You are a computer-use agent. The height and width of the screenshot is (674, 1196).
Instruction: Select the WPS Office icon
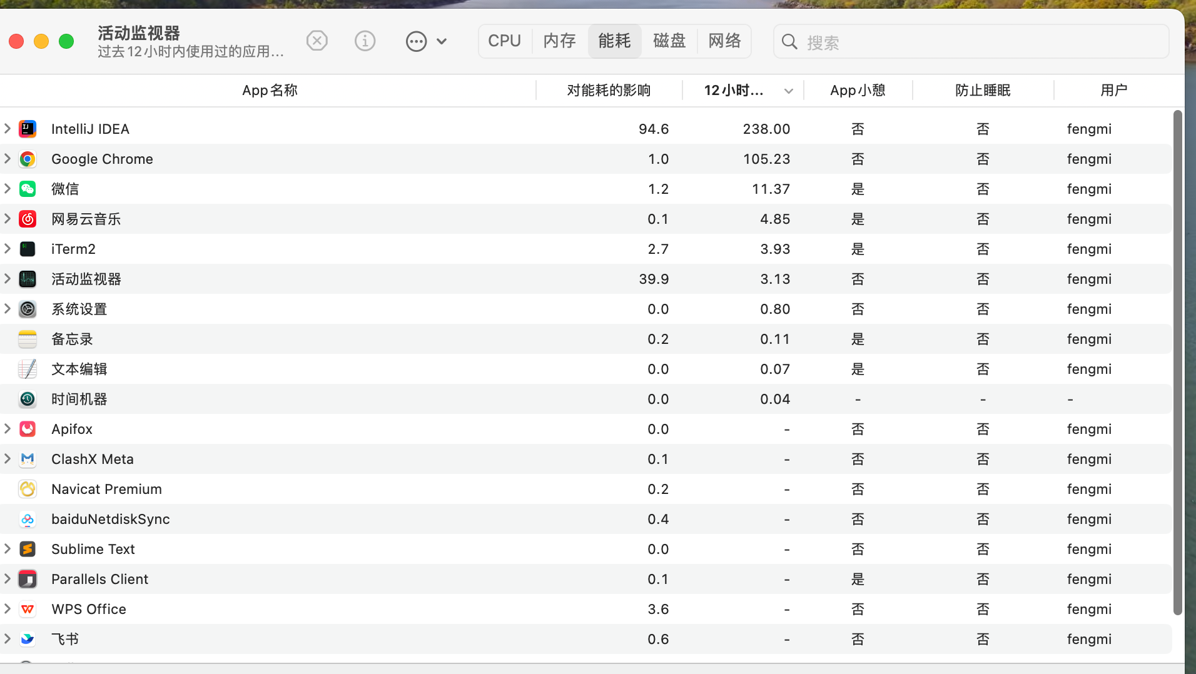[x=28, y=609]
